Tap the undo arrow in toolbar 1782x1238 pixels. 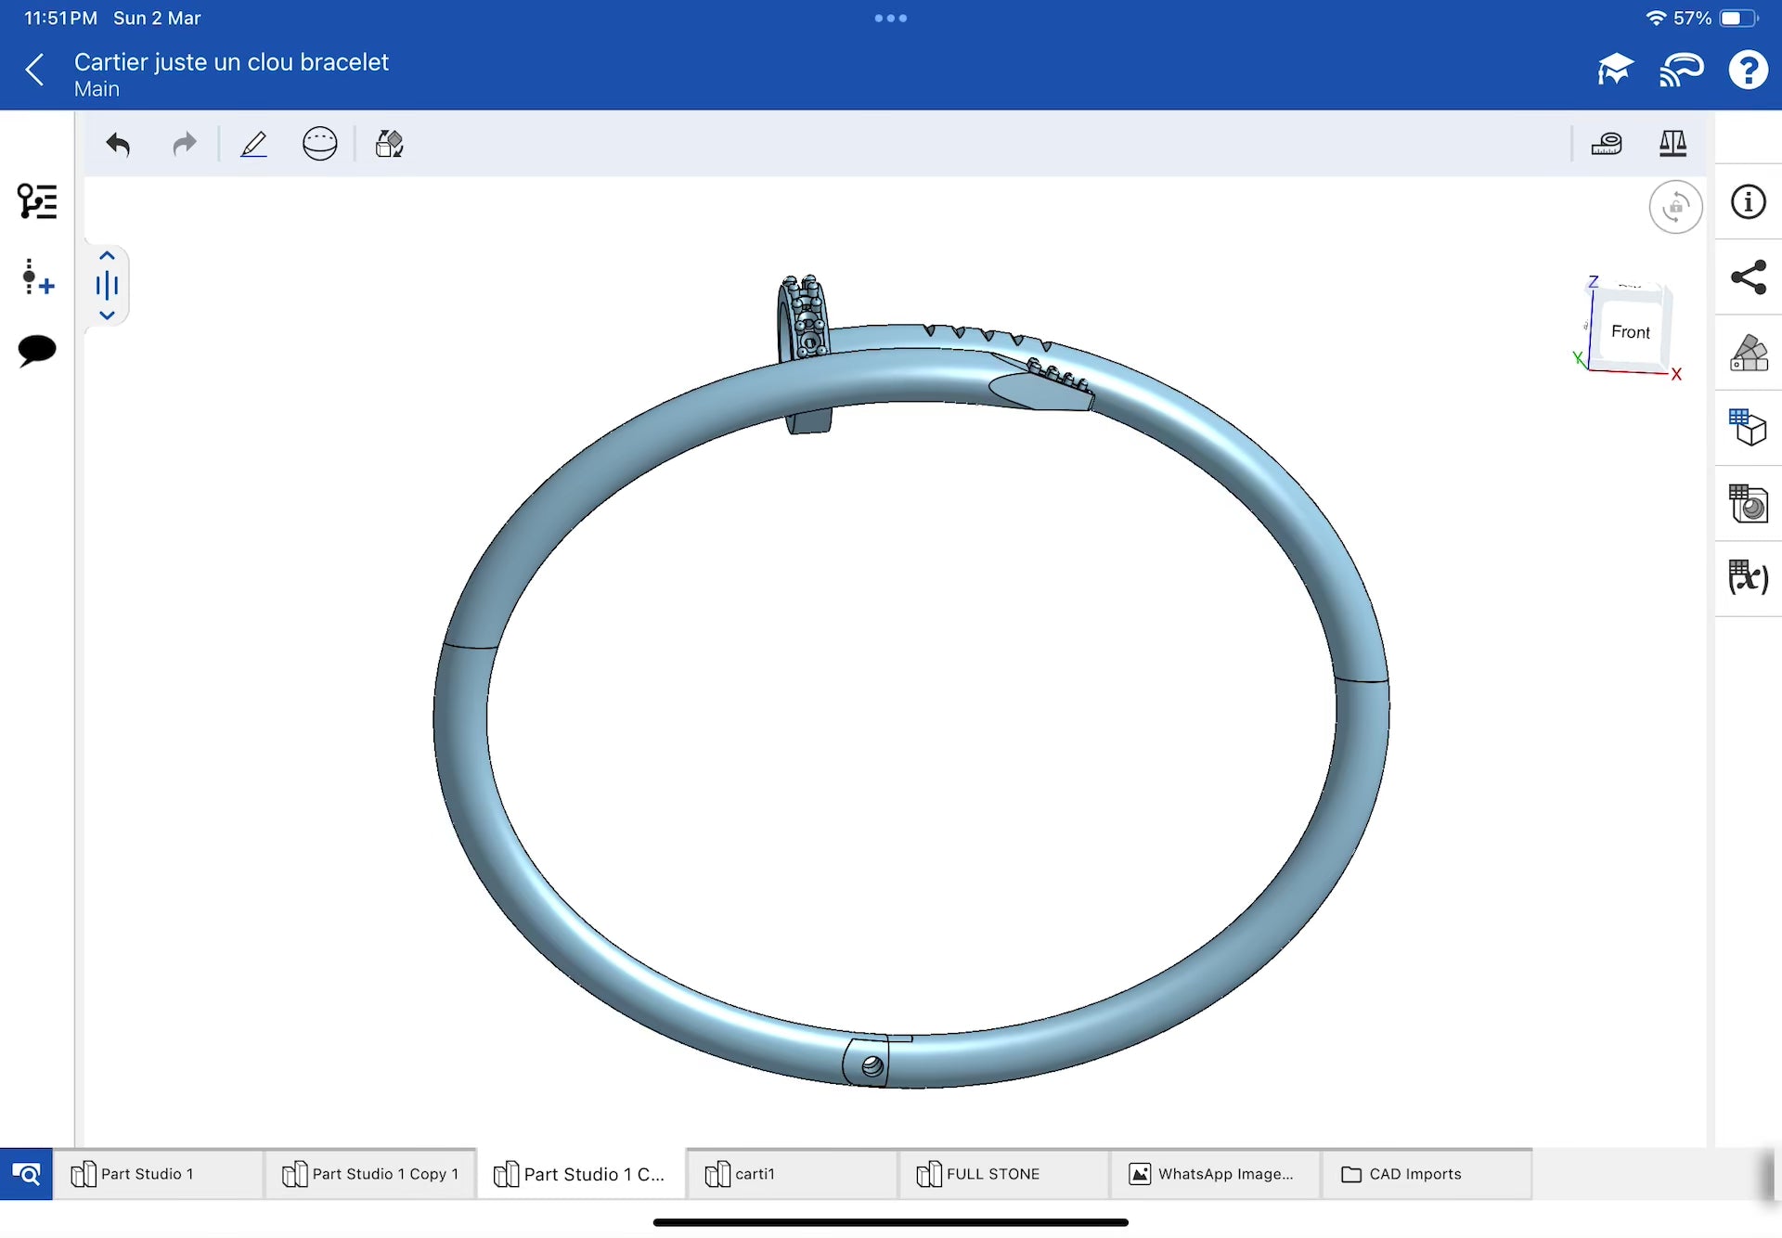coord(118,144)
